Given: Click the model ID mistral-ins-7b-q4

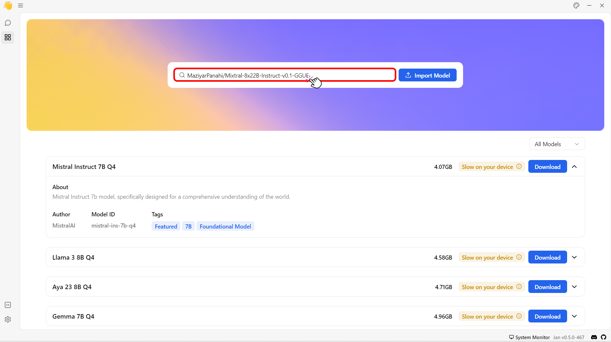Looking at the screenshot, I should (x=113, y=226).
